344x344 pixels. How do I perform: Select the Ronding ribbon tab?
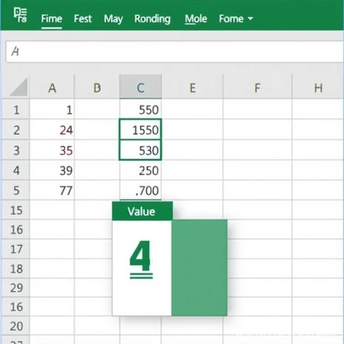click(152, 19)
